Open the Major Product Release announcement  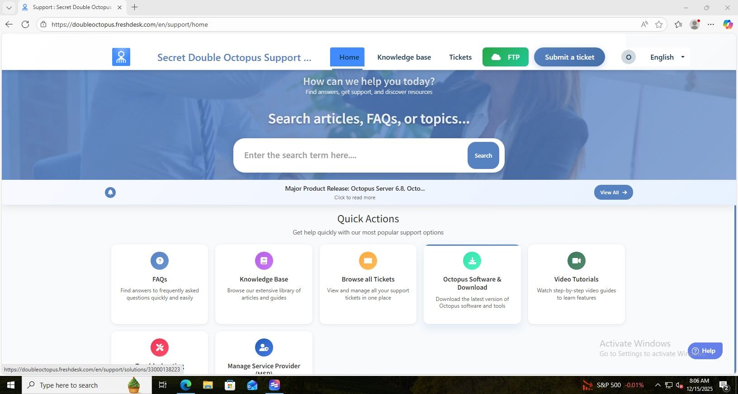click(355, 188)
